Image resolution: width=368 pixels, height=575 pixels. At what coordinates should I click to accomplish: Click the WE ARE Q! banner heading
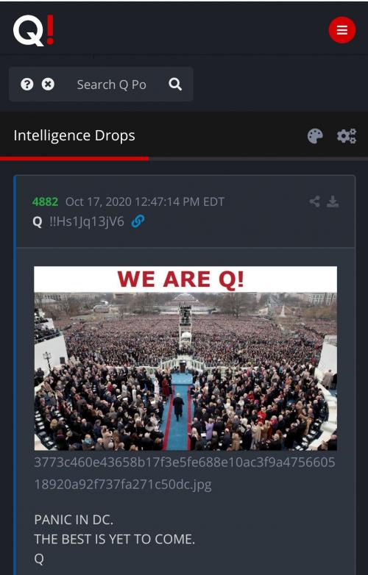point(180,279)
